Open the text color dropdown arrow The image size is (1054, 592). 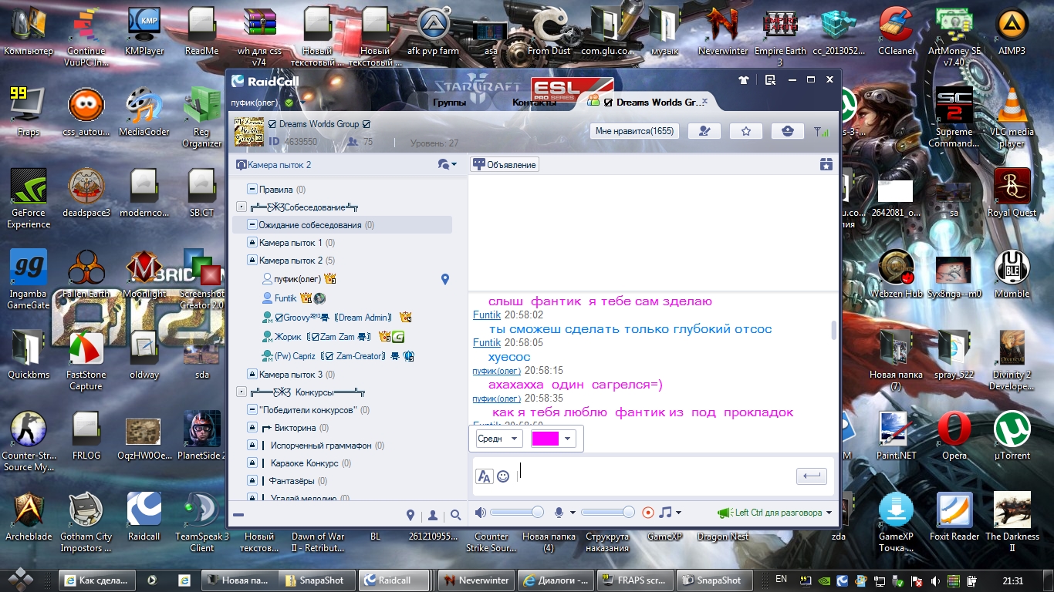(568, 439)
